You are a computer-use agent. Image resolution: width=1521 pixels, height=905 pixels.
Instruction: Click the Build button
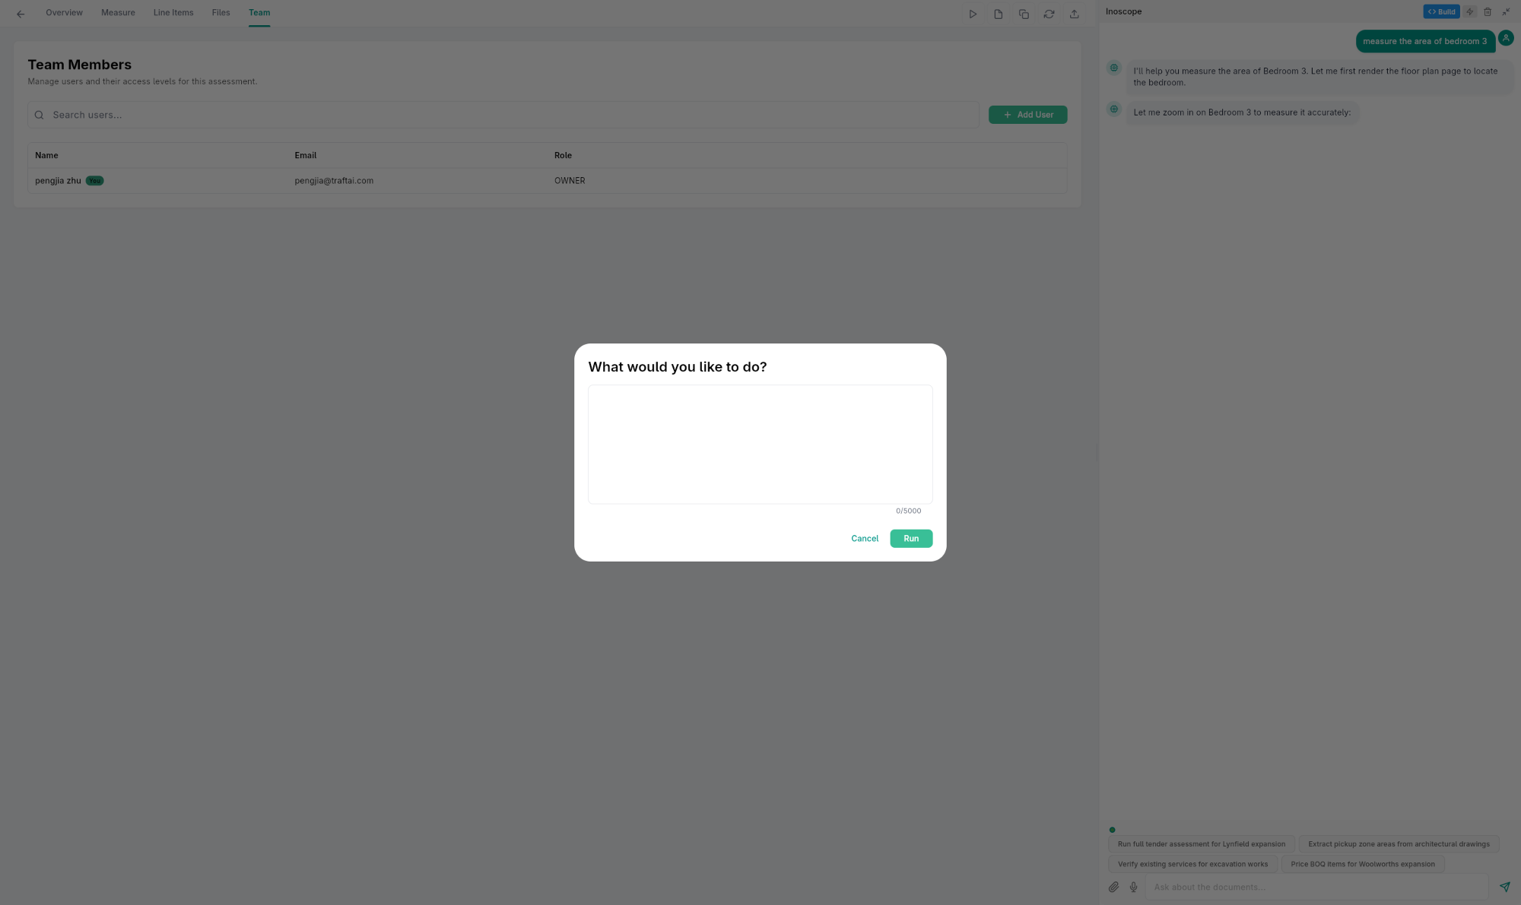(1441, 11)
